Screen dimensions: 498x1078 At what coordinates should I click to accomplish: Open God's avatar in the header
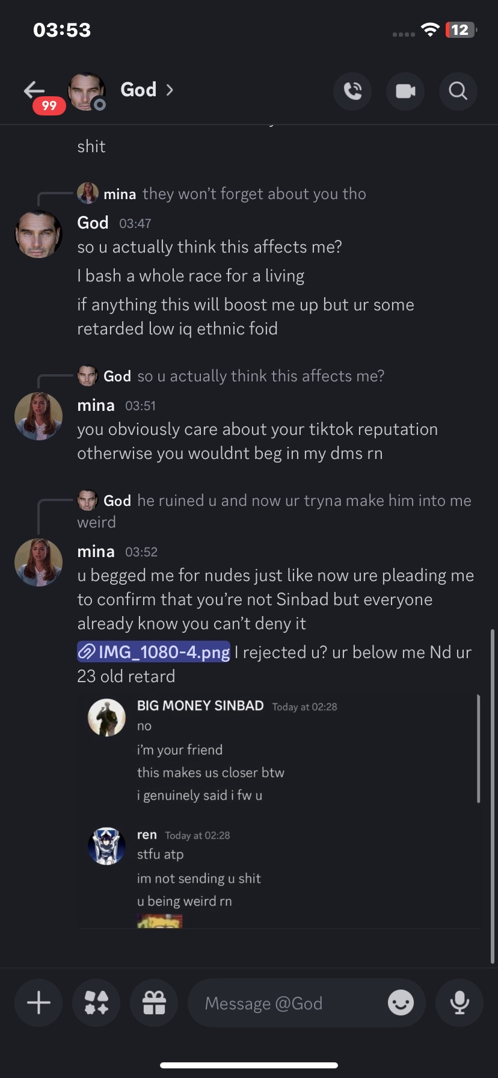coord(87,91)
